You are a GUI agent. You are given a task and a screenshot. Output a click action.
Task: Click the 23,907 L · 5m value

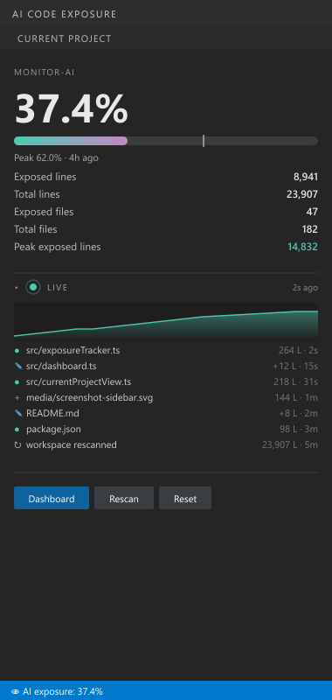[290, 445]
